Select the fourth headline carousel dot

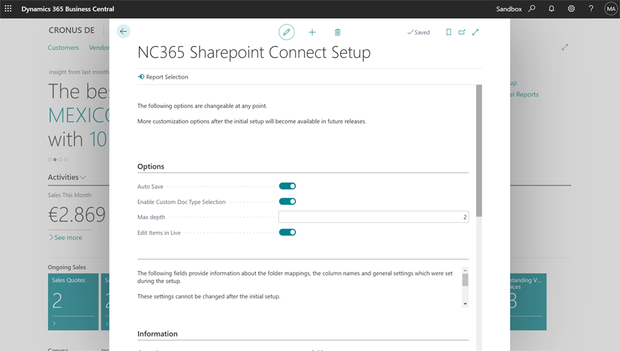(65, 159)
